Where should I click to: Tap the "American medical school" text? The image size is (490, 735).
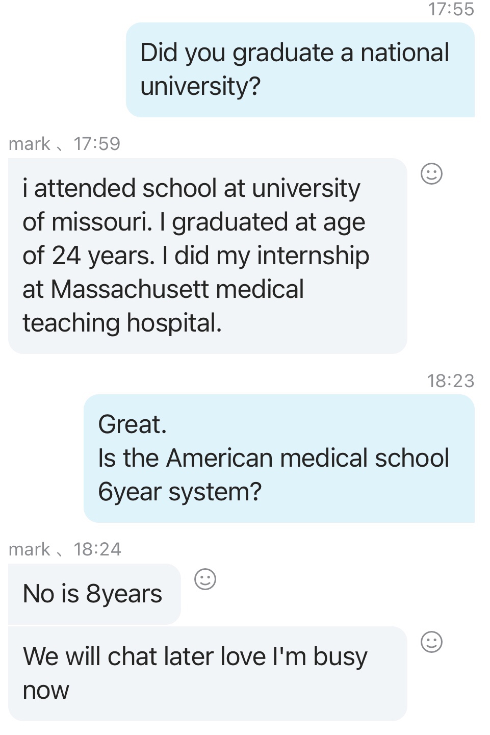307,458
